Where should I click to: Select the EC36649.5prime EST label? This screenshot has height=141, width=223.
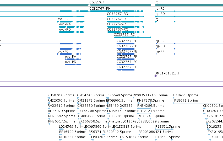(119, 95)
